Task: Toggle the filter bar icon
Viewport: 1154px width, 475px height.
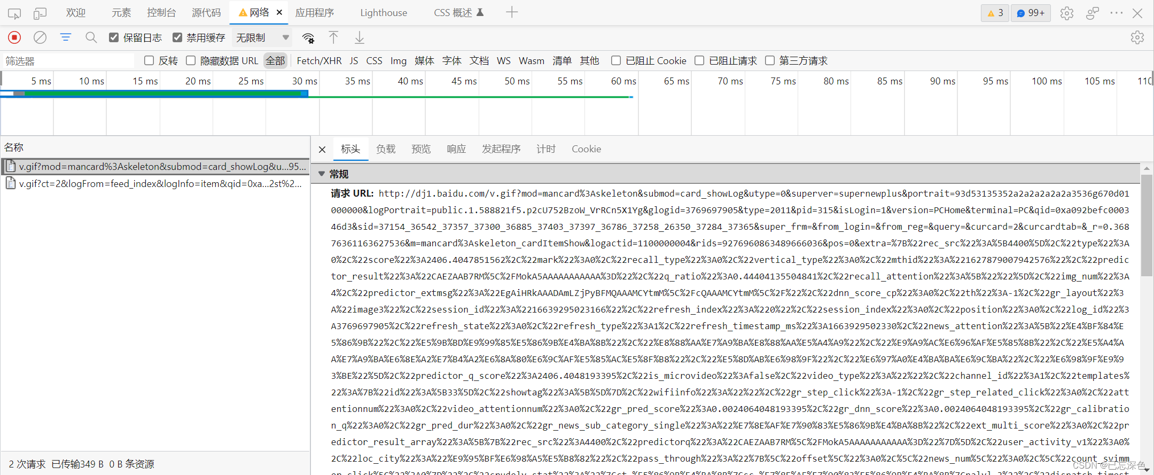Action: (66, 37)
